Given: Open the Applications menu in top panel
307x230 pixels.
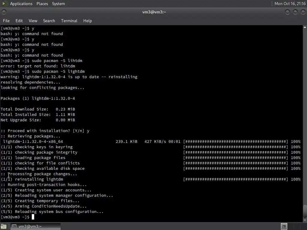Looking at the screenshot, I should [21, 4].
